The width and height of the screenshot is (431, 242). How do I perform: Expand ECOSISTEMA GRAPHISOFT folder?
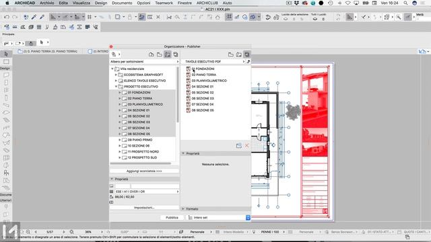116,75
